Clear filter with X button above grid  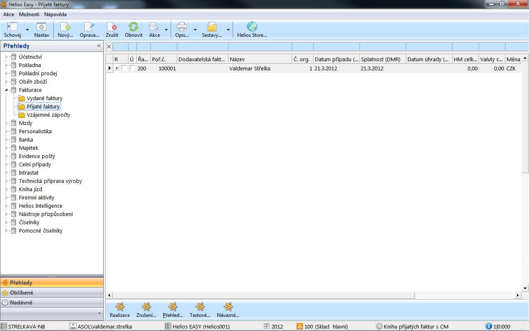click(109, 46)
